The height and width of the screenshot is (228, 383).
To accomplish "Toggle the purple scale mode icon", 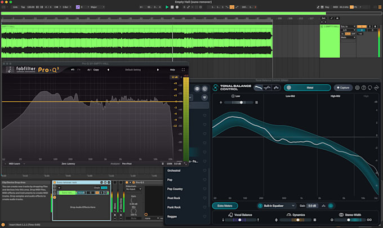I will pyautogui.click(x=78, y=7).
